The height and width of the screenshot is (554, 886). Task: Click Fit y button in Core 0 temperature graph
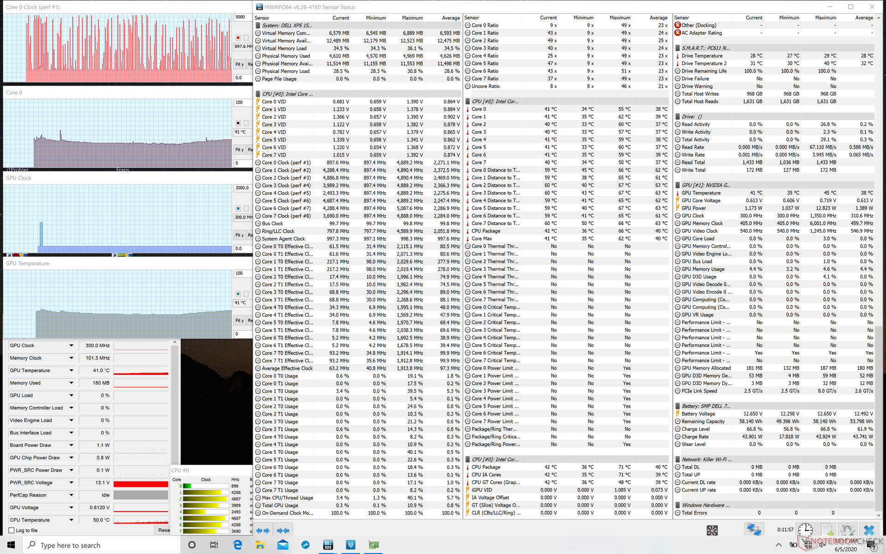click(239, 150)
